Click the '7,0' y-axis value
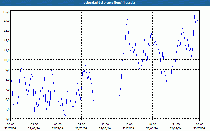The height and width of the screenshot is (131, 210). coord(8,90)
